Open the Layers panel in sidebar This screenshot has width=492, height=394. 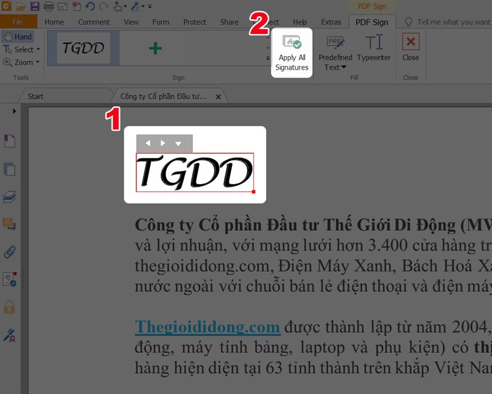(9, 196)
